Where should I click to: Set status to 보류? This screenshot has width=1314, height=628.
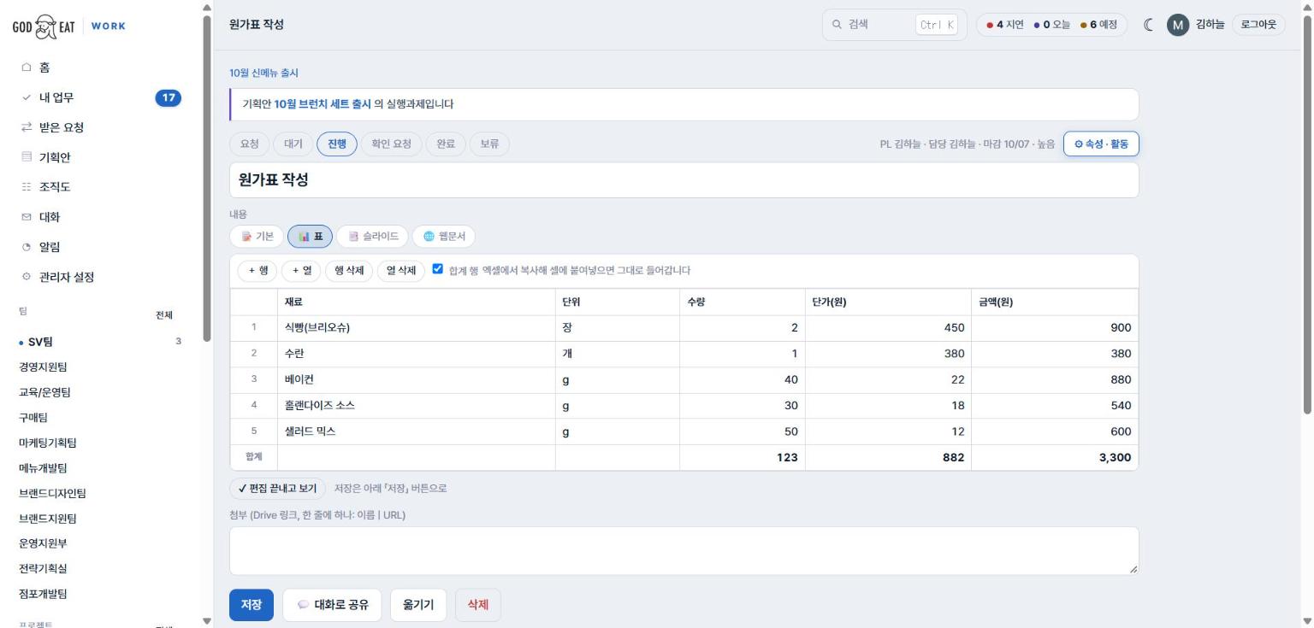pos(489,144)
